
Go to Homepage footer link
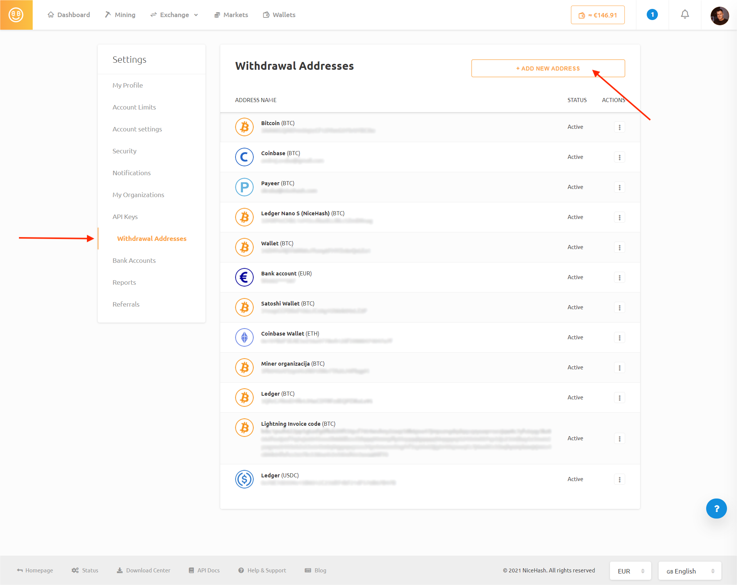tap(35, 571)
